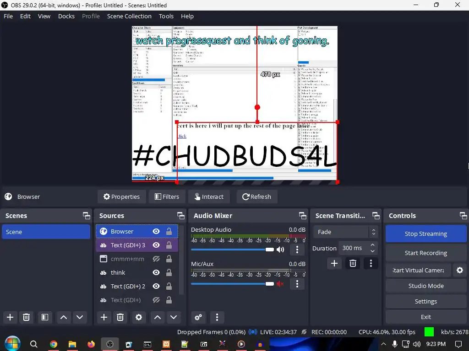Viewport: 469px width, 351px height.
Task: Add a configurable transition plus button
Action: (334, 263)
